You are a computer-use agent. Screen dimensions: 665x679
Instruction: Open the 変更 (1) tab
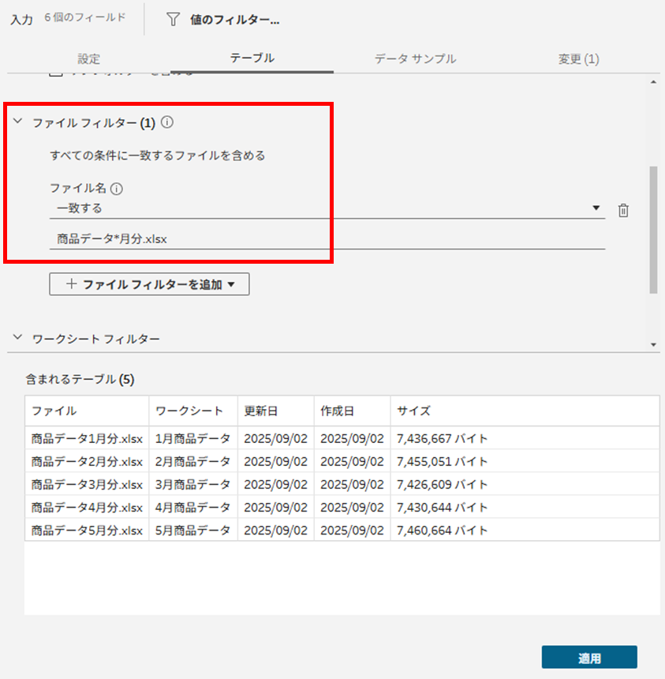click(x=578, y=59)
